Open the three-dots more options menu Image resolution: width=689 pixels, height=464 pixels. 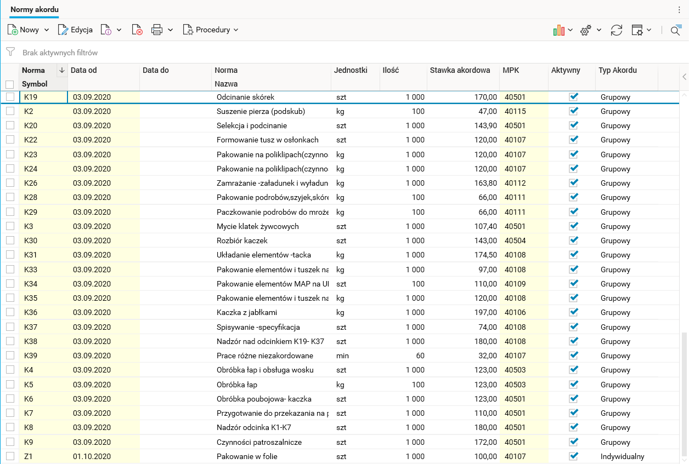(679, 10)
